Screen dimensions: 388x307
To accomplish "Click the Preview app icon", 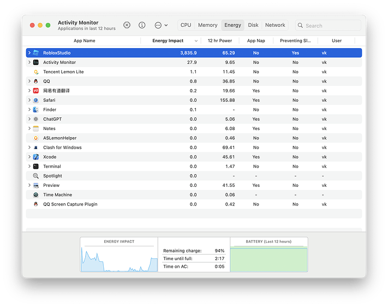I will click(x=36, y=185).
